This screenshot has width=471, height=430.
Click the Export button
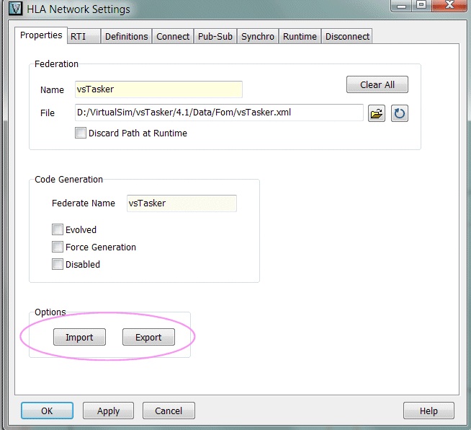pos(148,338)
